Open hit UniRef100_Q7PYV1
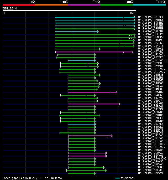 pos(151,173)
